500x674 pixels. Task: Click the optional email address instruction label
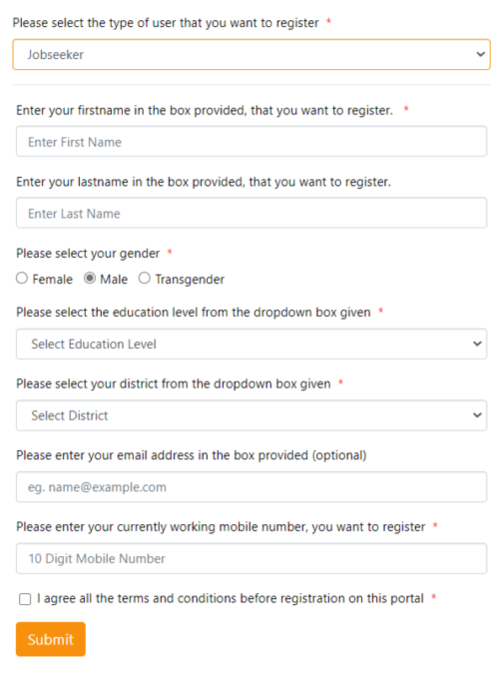pos(192,455)
